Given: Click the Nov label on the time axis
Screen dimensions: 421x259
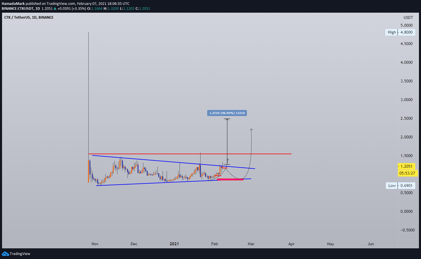Looking at the screenshot, I should tap(95, 244).
